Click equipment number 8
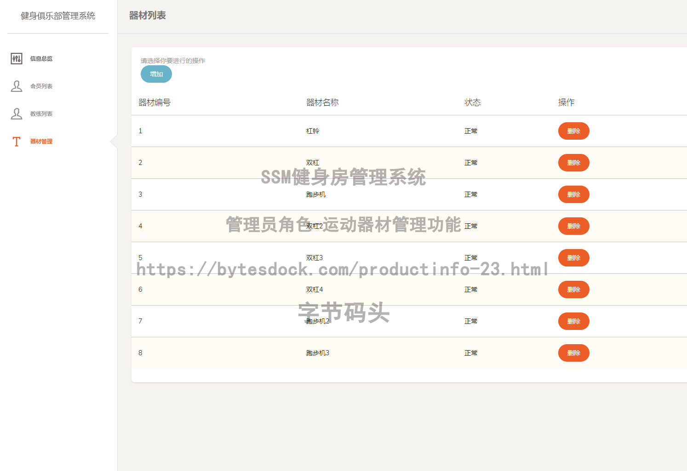 140,353
